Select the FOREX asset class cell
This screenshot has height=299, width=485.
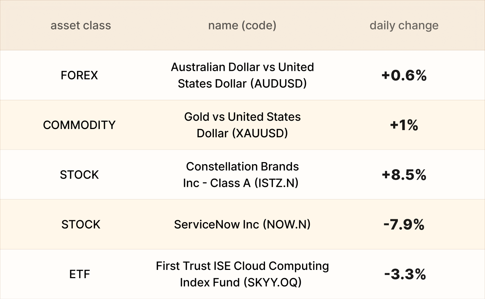79,75
